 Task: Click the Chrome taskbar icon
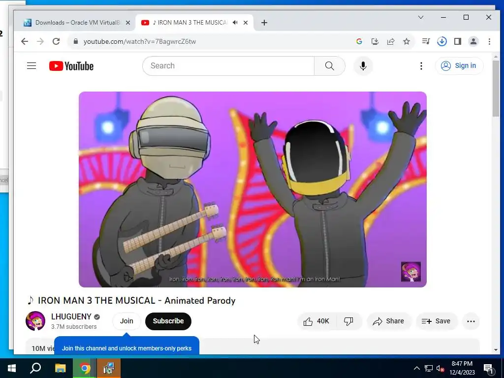[x=85, y=368]
